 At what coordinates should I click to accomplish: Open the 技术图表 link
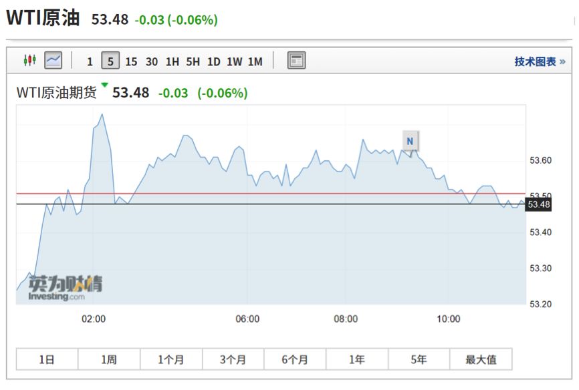[540, 61]
